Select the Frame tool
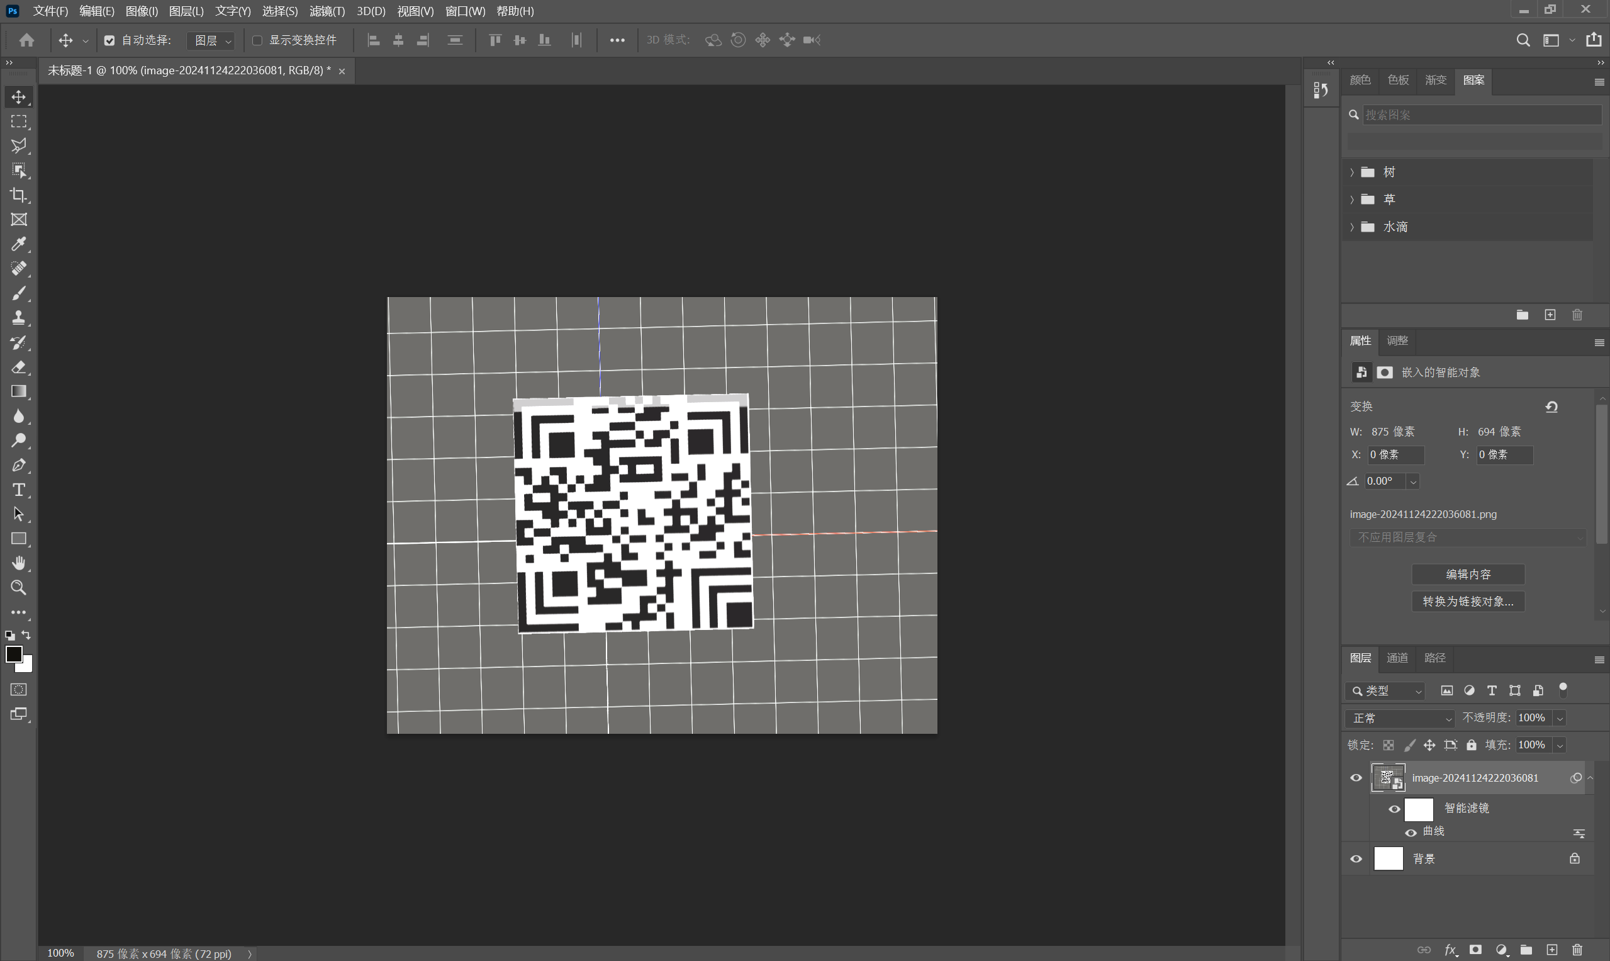The height and width of the screenshot is (961, 1610). [19, 220]
